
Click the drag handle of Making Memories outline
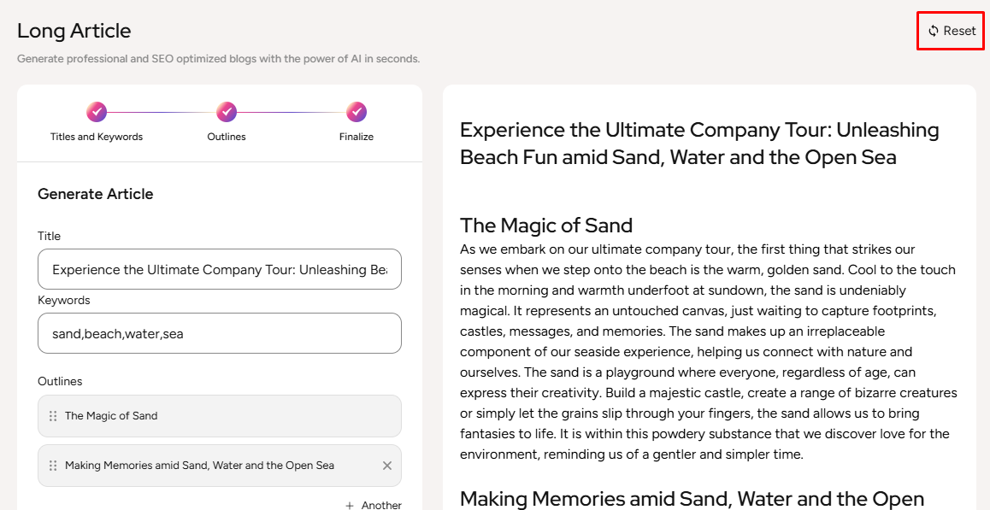click(53, 466)
